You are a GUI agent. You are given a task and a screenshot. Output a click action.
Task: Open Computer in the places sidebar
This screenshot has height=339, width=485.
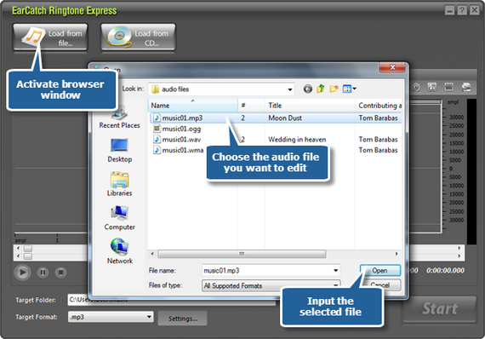pos(119,218)
